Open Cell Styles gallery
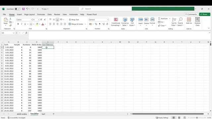Screen dimensions: 212x119 coord(132,22)
